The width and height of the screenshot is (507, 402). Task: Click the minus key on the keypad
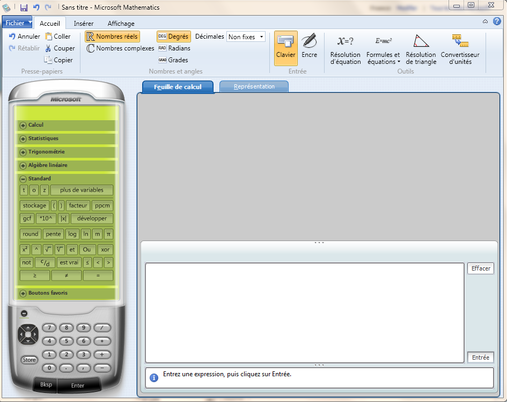click(102, 368)
